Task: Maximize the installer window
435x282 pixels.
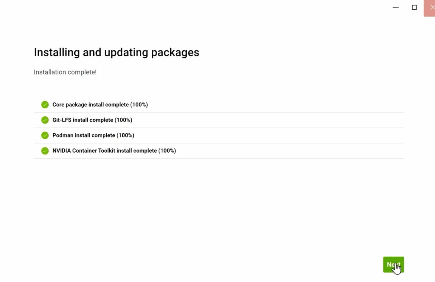Action: tap(414, 7)
